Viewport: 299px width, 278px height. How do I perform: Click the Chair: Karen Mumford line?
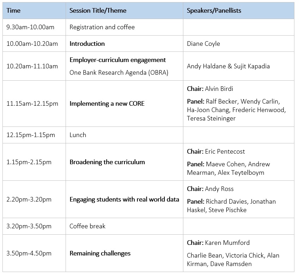pos(218,243)
